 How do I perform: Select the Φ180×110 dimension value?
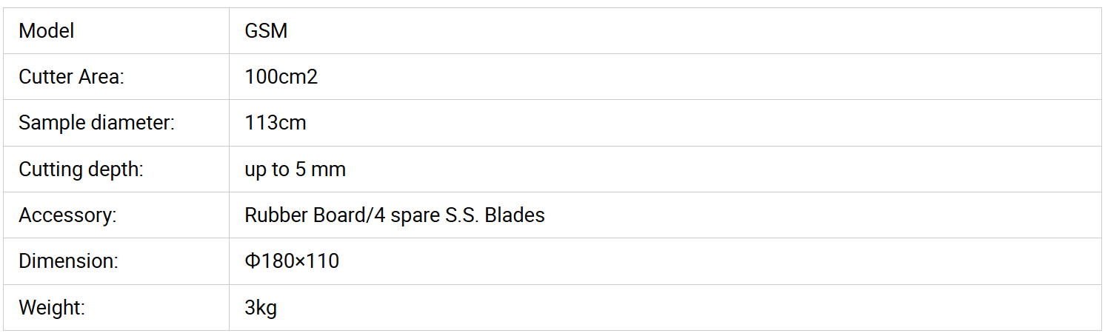pyautogui.click(x=292, y=261)
